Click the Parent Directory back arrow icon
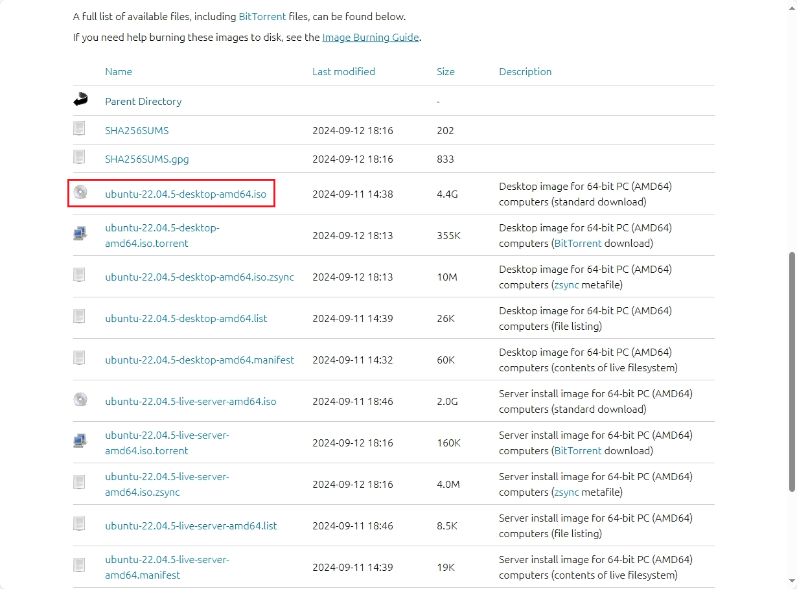Image resolution: width=797 pixels, height=589 pixels. click(x=80, y=100)
